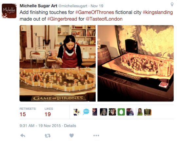
Task: Click the blue speech-bubble liker avatar
Action: pyautogui.click(x=86, y=112)
